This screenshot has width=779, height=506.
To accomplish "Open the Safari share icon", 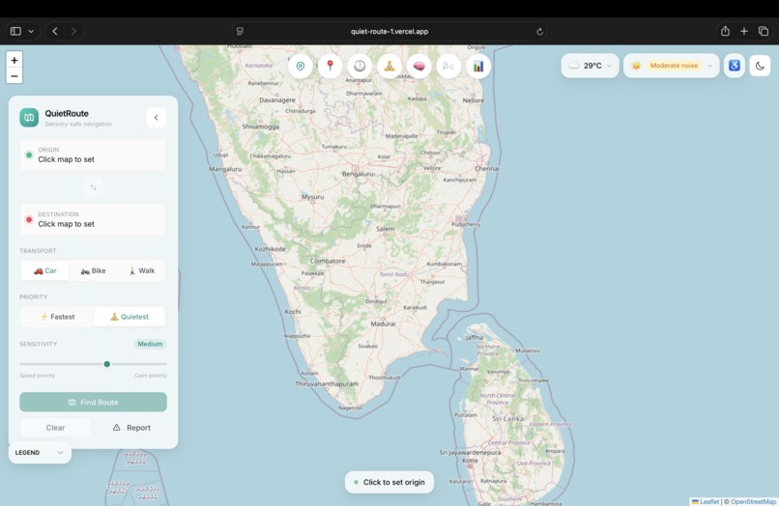I will 725,31.
